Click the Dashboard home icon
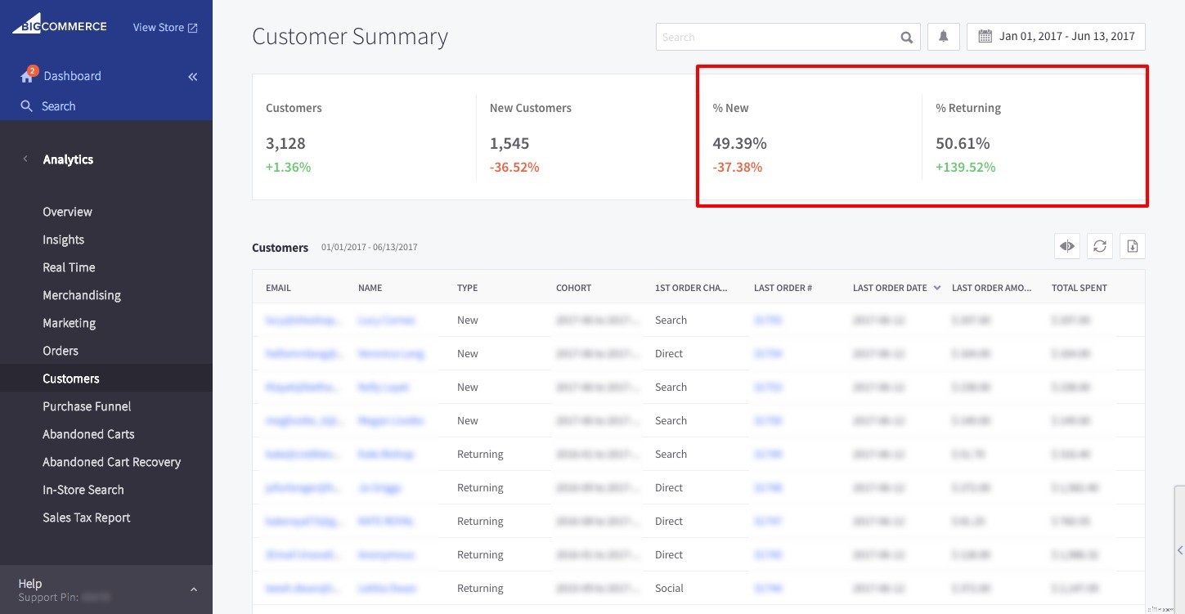 click(27, 75)
